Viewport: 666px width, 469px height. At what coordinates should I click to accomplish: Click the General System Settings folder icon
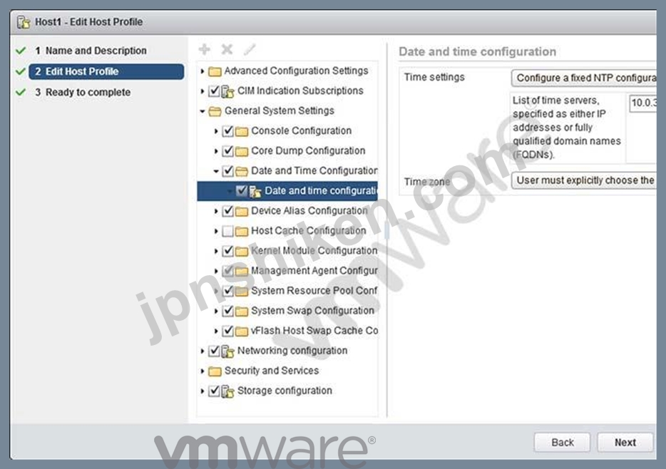tap(215, 111)
